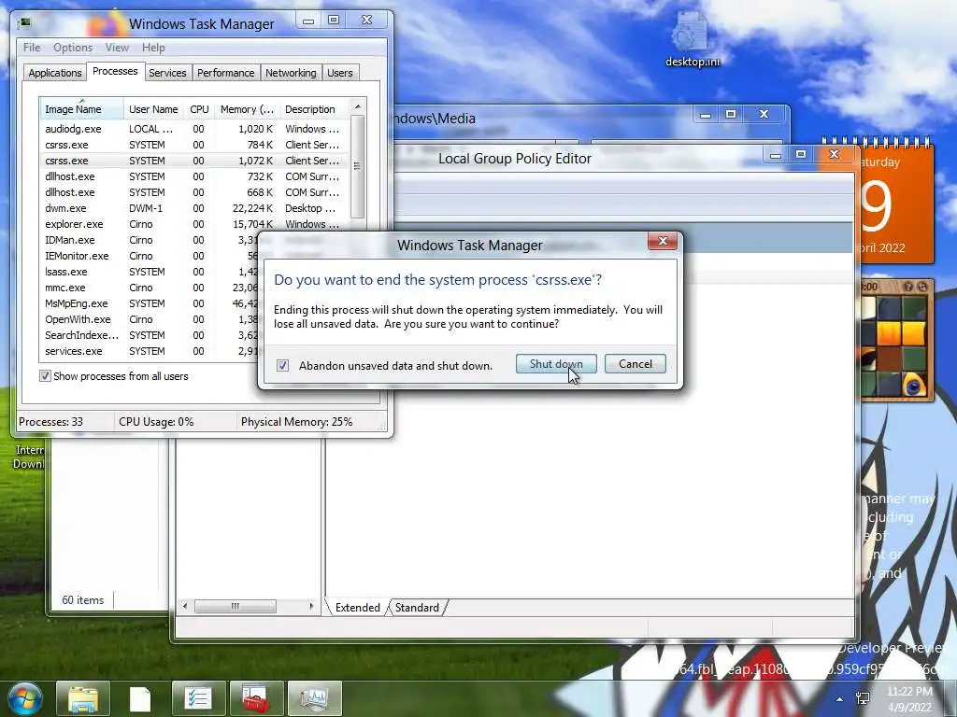The image size is (957, 717).
Task: Click the Shut down button
Action: (555, 364)
